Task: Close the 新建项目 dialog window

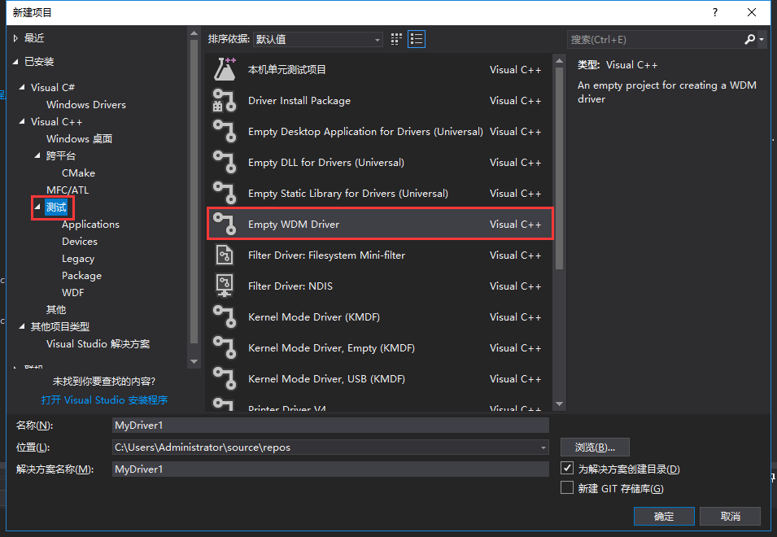Action: click(752, 12)
